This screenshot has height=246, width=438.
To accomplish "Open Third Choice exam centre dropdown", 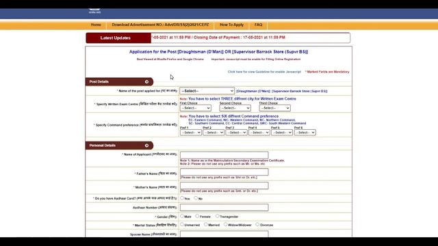I will click(x=274, y=108).
